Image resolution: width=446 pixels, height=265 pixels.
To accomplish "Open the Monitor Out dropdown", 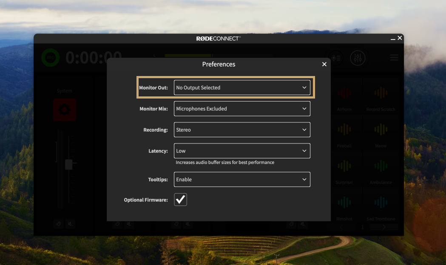I will click(x=242, y=87).
